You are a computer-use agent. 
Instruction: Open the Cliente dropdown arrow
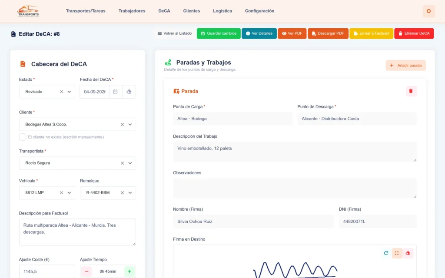click(x=130, y=125)
